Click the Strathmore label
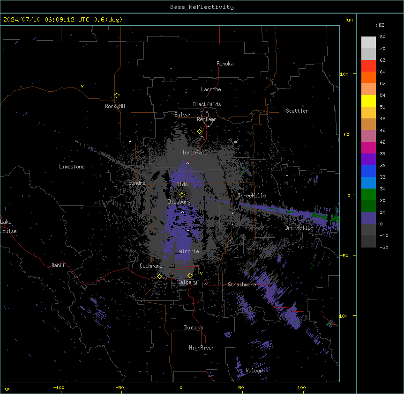 pyautogui.click(x=242, y=285)
